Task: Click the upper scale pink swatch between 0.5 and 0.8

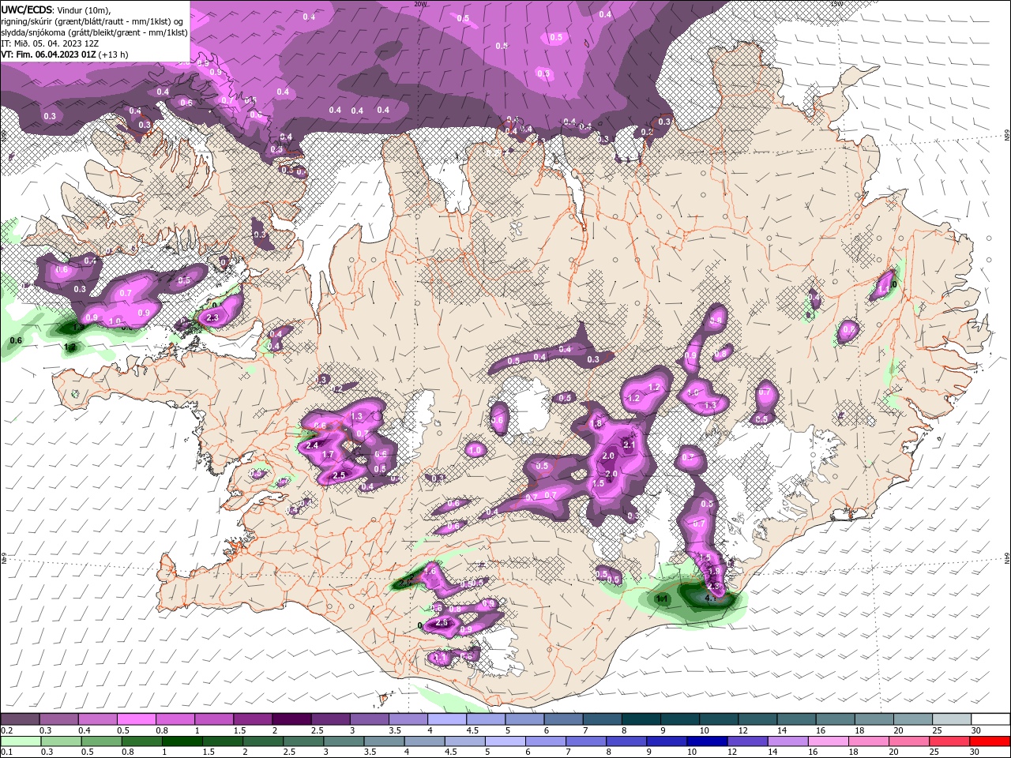Action: [136, 719]
